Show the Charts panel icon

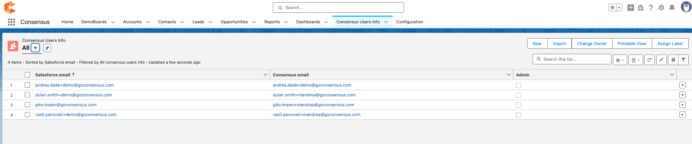coord(673,60)
